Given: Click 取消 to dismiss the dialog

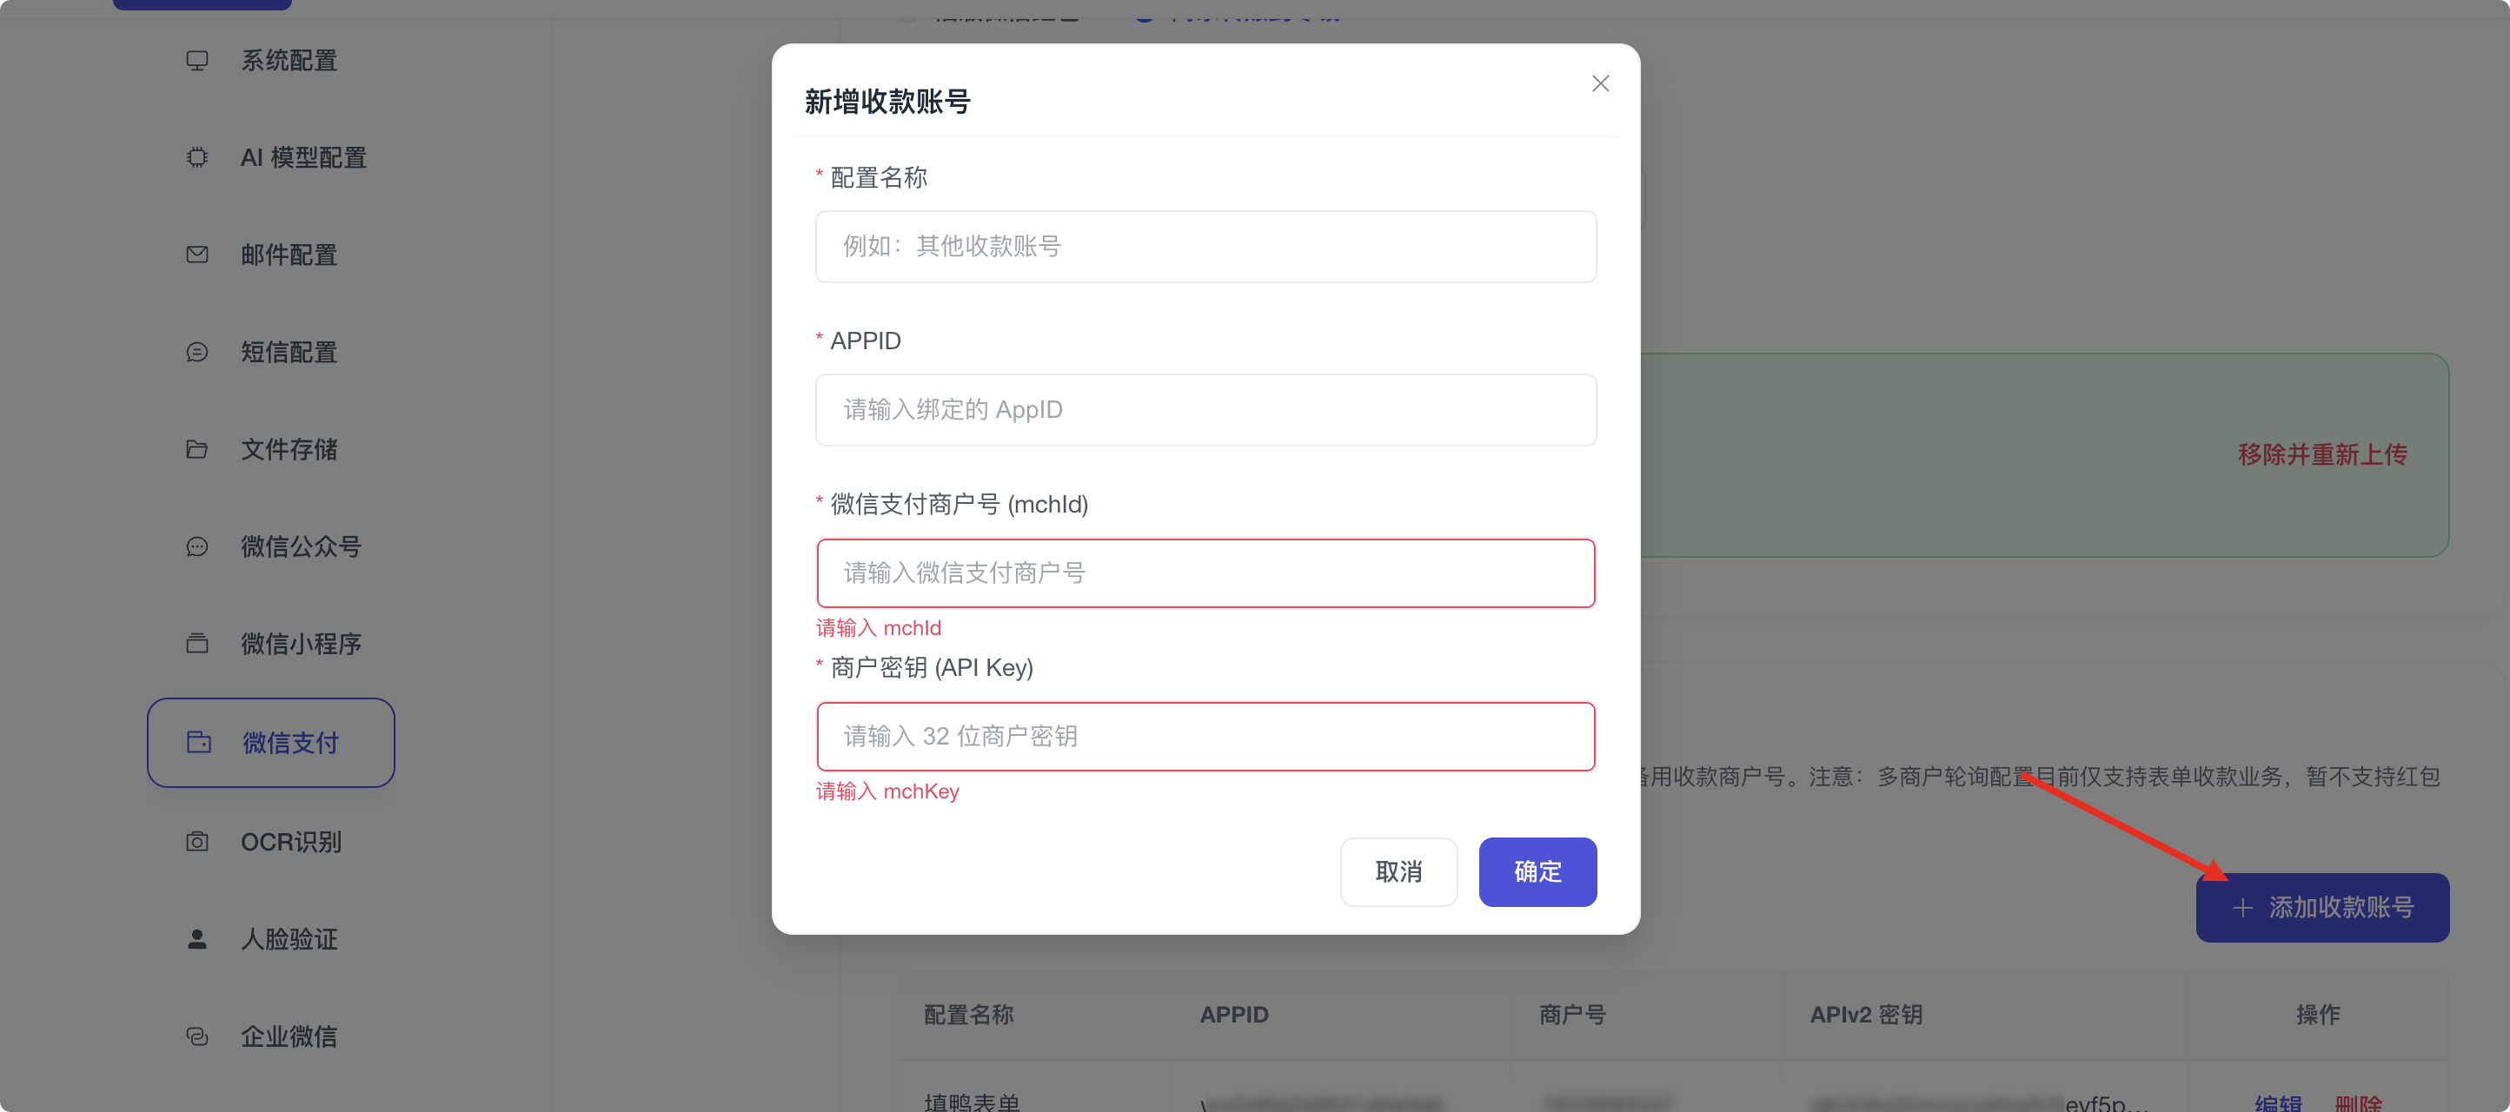Looking at the screenshot, I should click(1398, 872).
